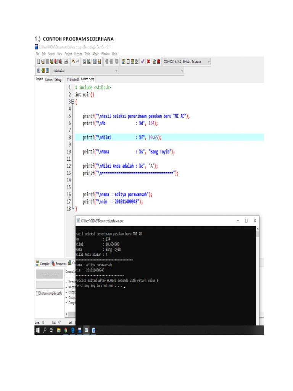
Task: Click the compile log left scroll arrow
Action: pos(66,314)
